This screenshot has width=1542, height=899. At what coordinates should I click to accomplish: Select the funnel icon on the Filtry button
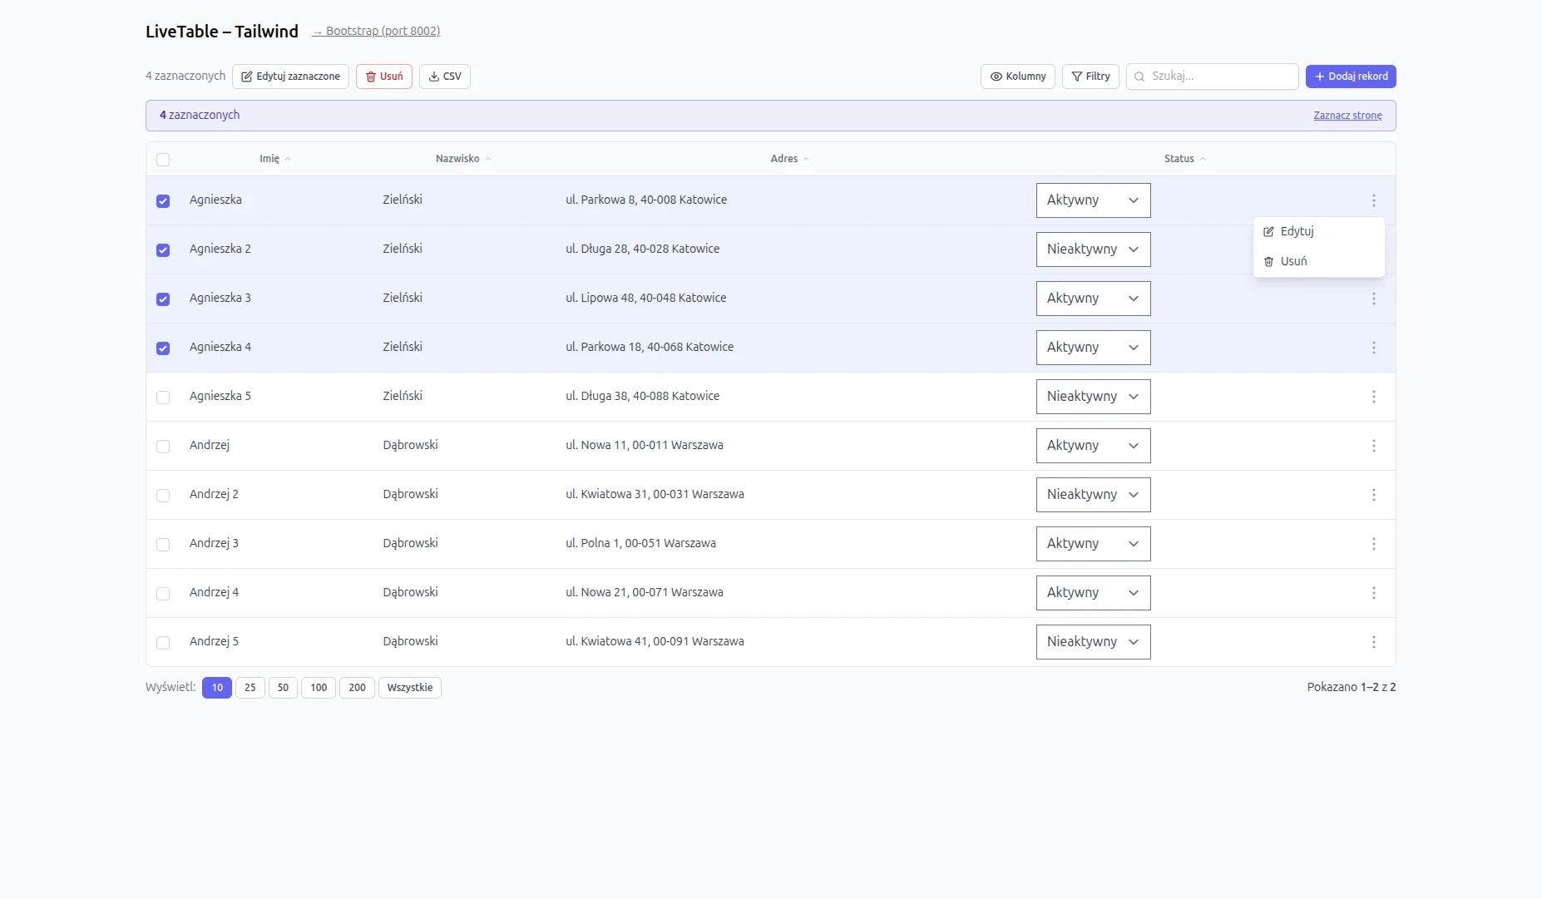(x=1075, y=77)
